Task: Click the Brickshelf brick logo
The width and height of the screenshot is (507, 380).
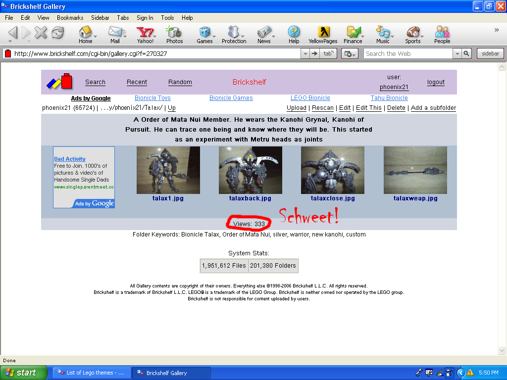Action: click(x=59, y=81)
